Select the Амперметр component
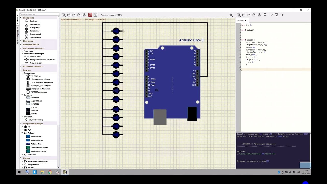The image size is (327, 184). (34, 28)
